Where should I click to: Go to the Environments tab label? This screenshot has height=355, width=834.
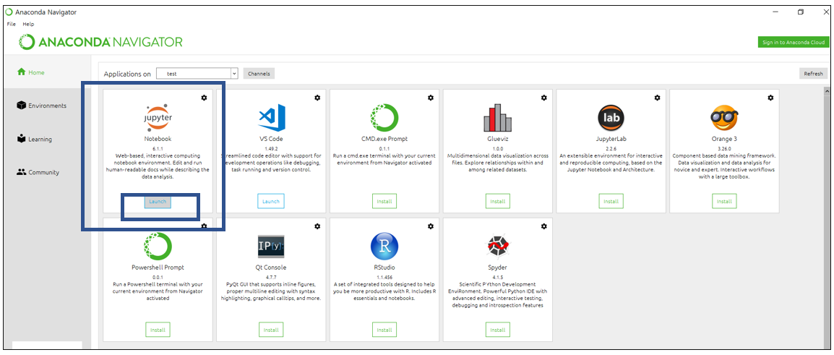tap(48, 106)
